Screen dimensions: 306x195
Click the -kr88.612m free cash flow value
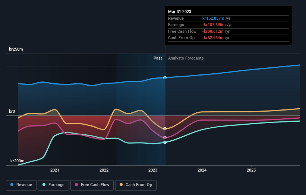(x=213, y=31)
